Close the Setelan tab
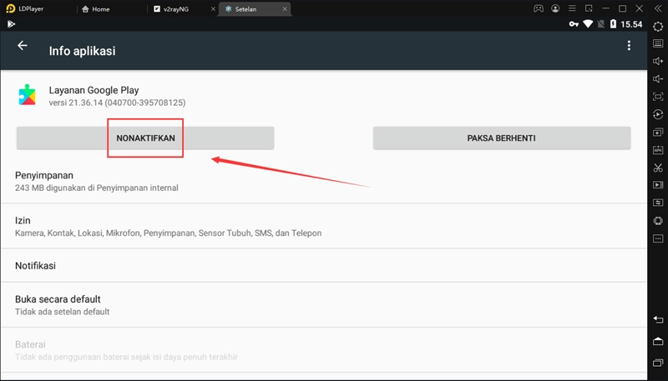 tap(285, 9)
